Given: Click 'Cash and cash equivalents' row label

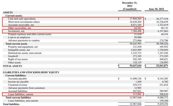Looking at the screenshot, I should [x=22, y=19].
